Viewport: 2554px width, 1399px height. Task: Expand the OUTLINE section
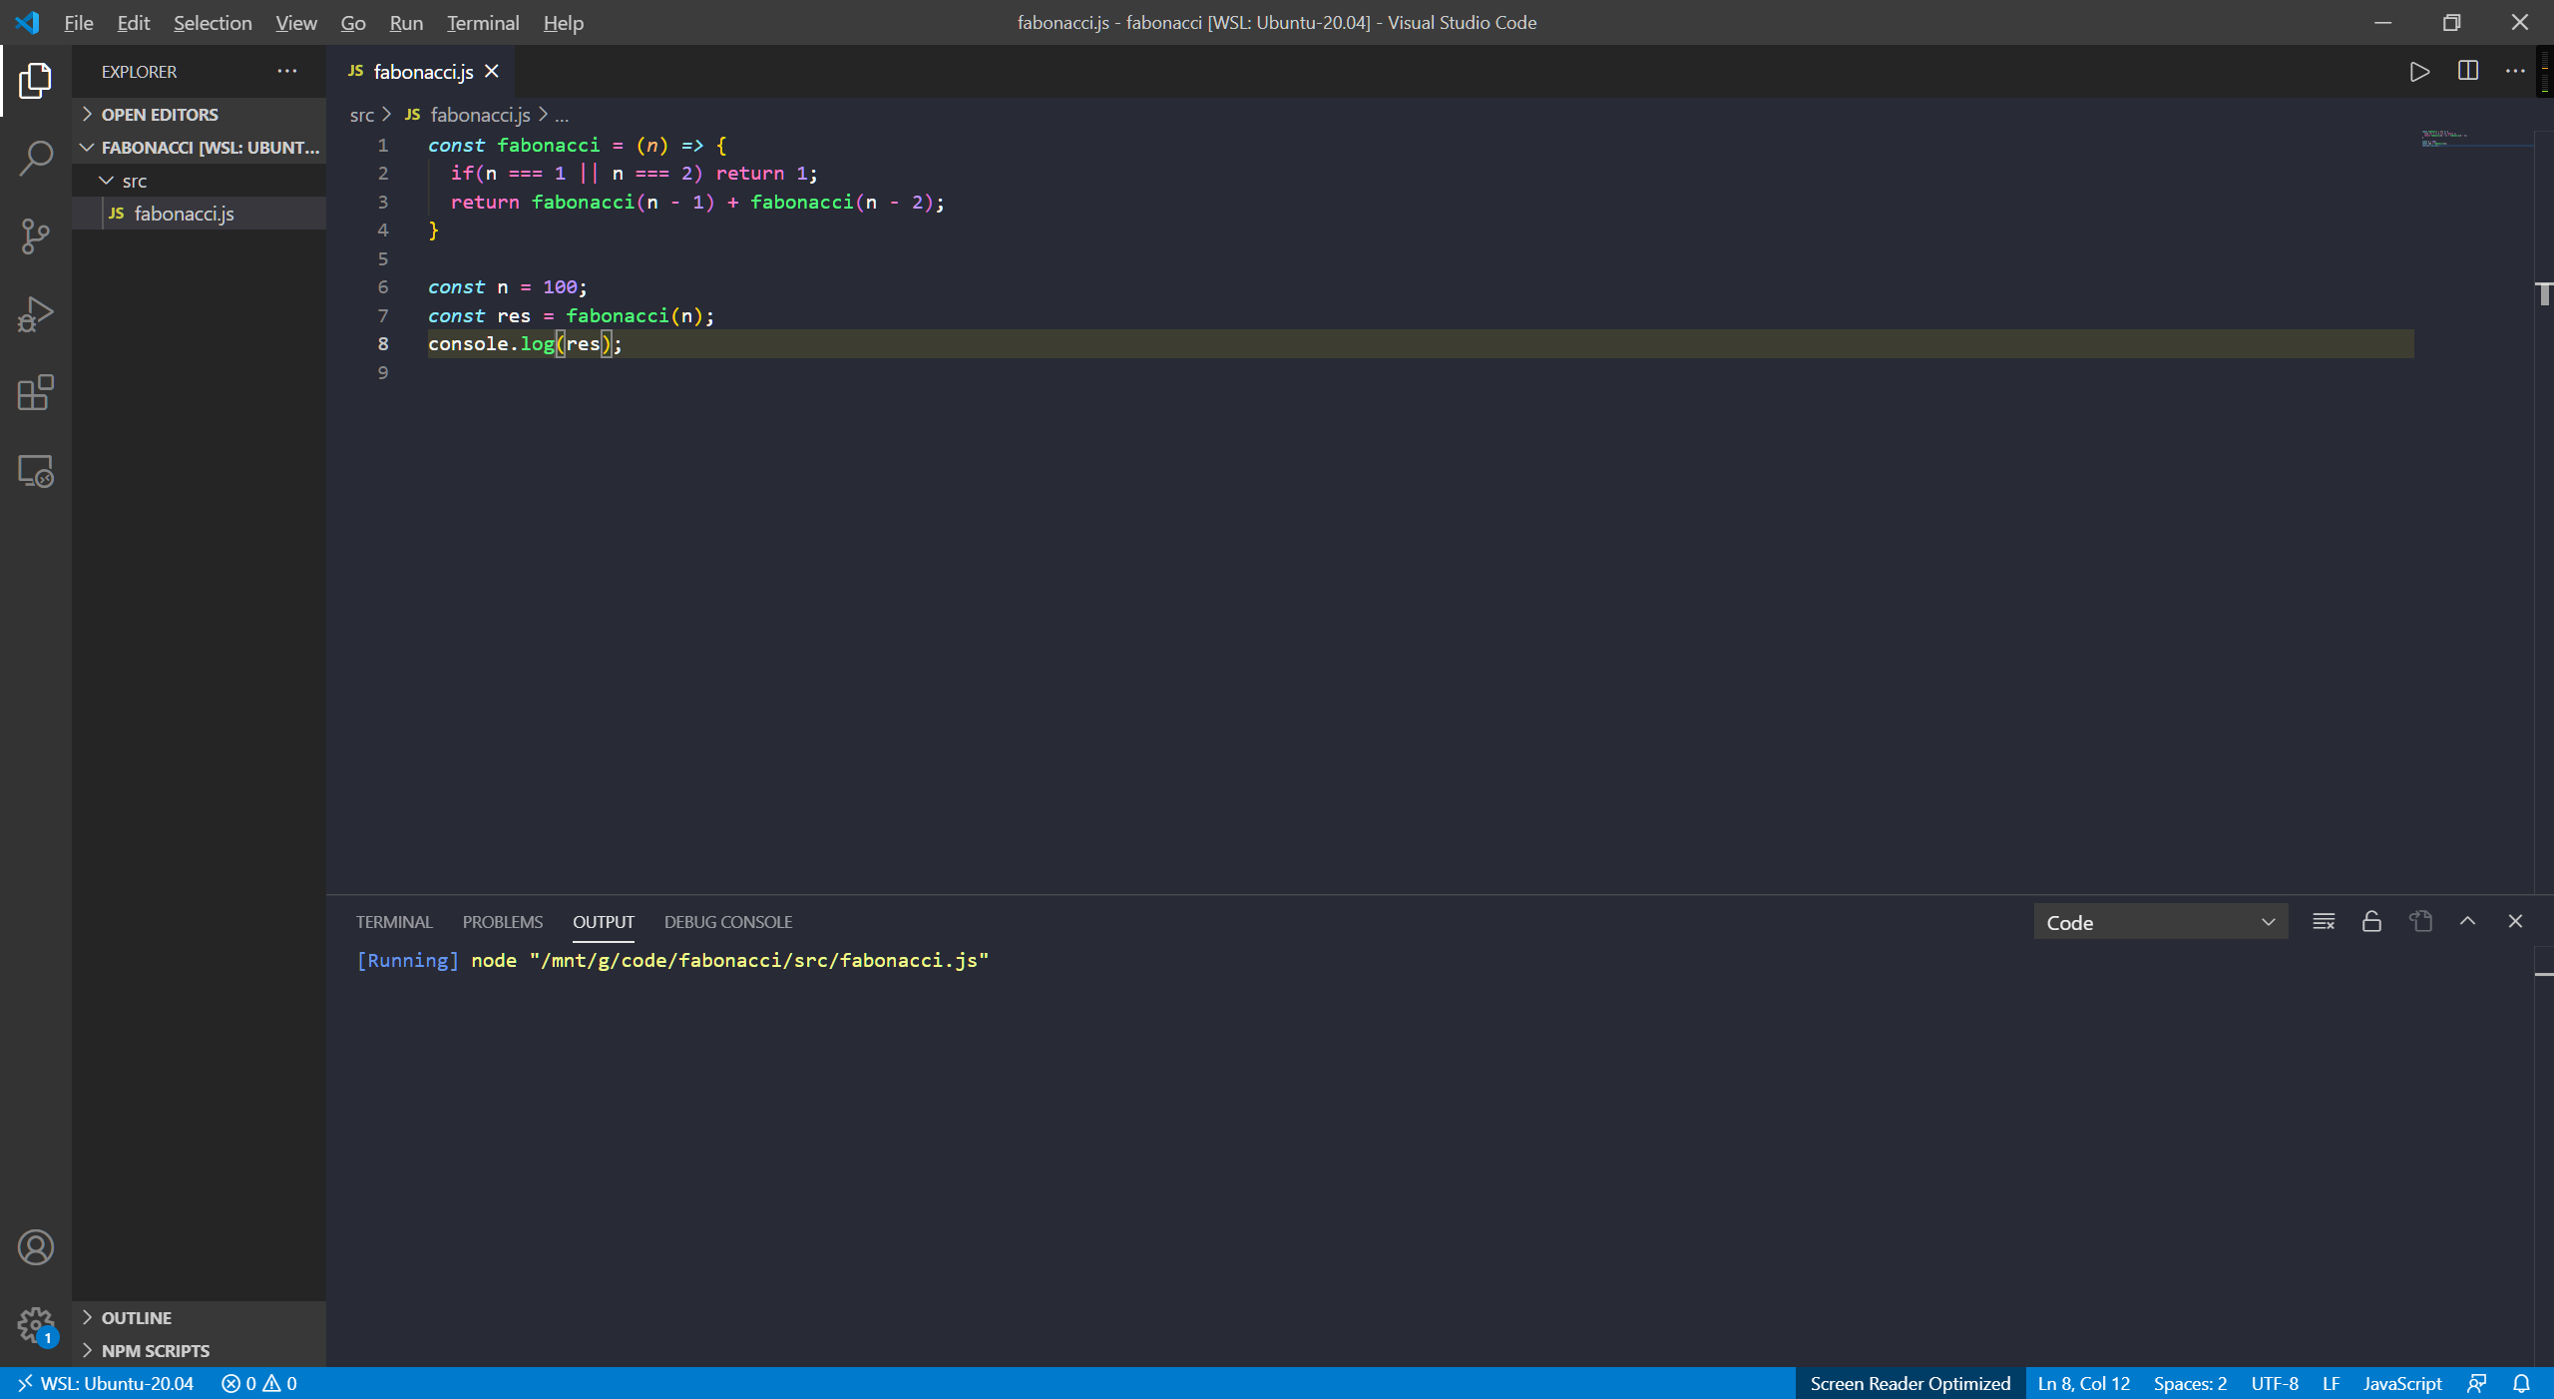pyautogui.click(x=200, y=1317)
